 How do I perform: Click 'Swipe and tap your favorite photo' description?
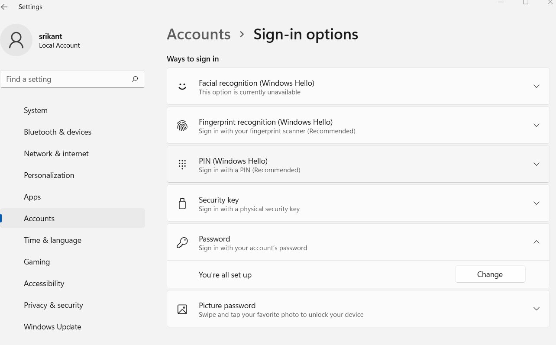(281, 315)
